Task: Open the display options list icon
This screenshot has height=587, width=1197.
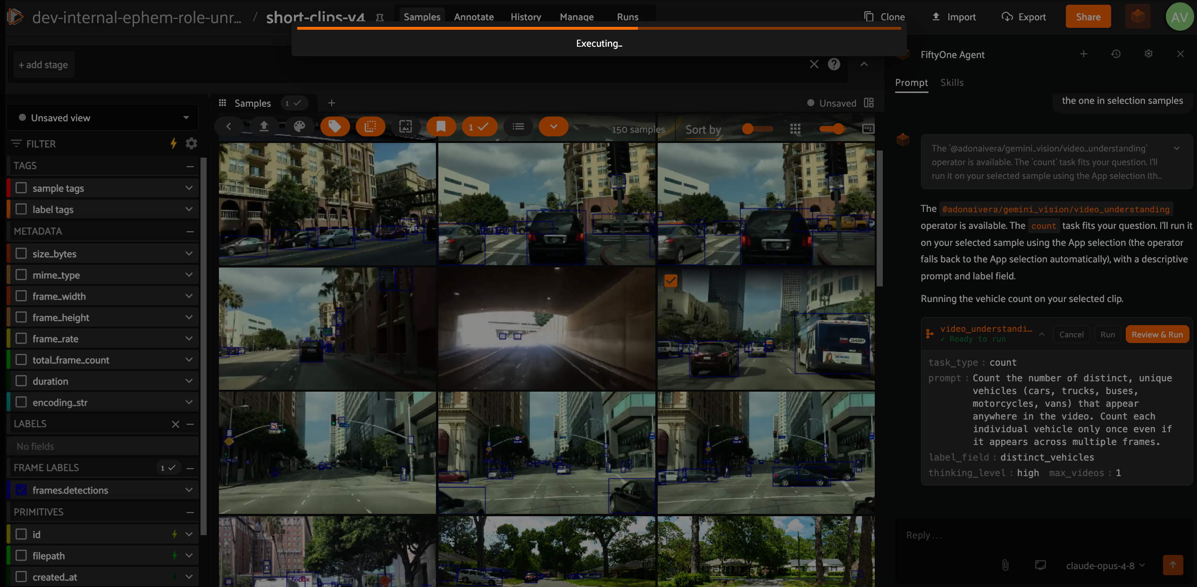Action: [518, 126]
